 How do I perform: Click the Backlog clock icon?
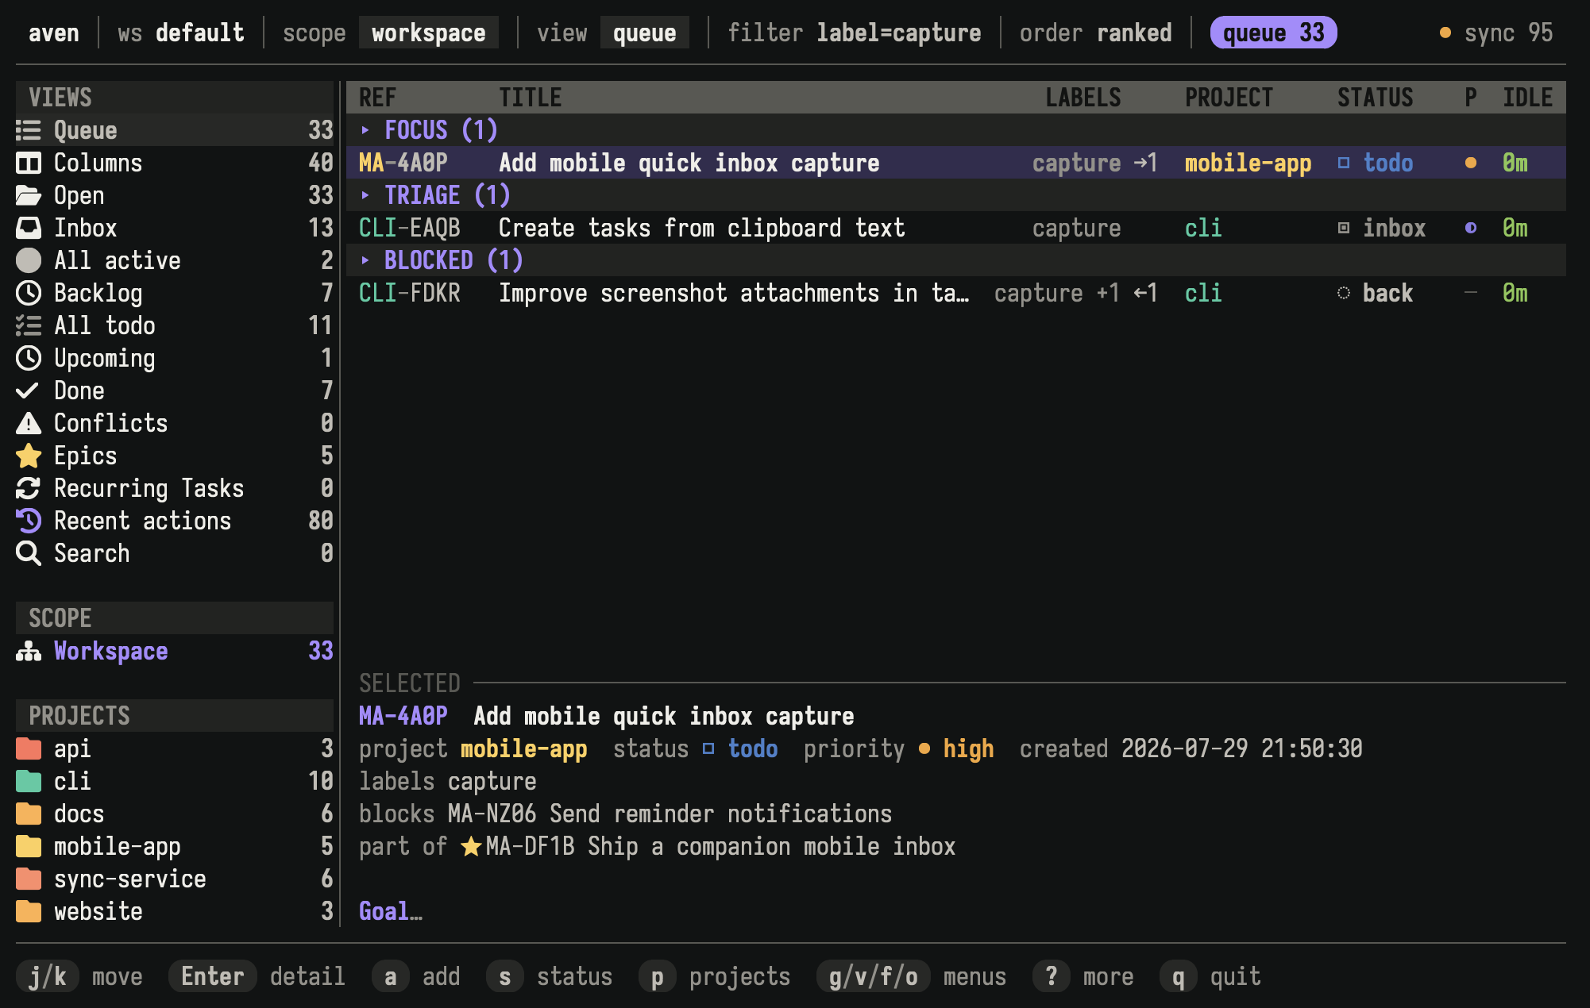(x=29, y=293)
